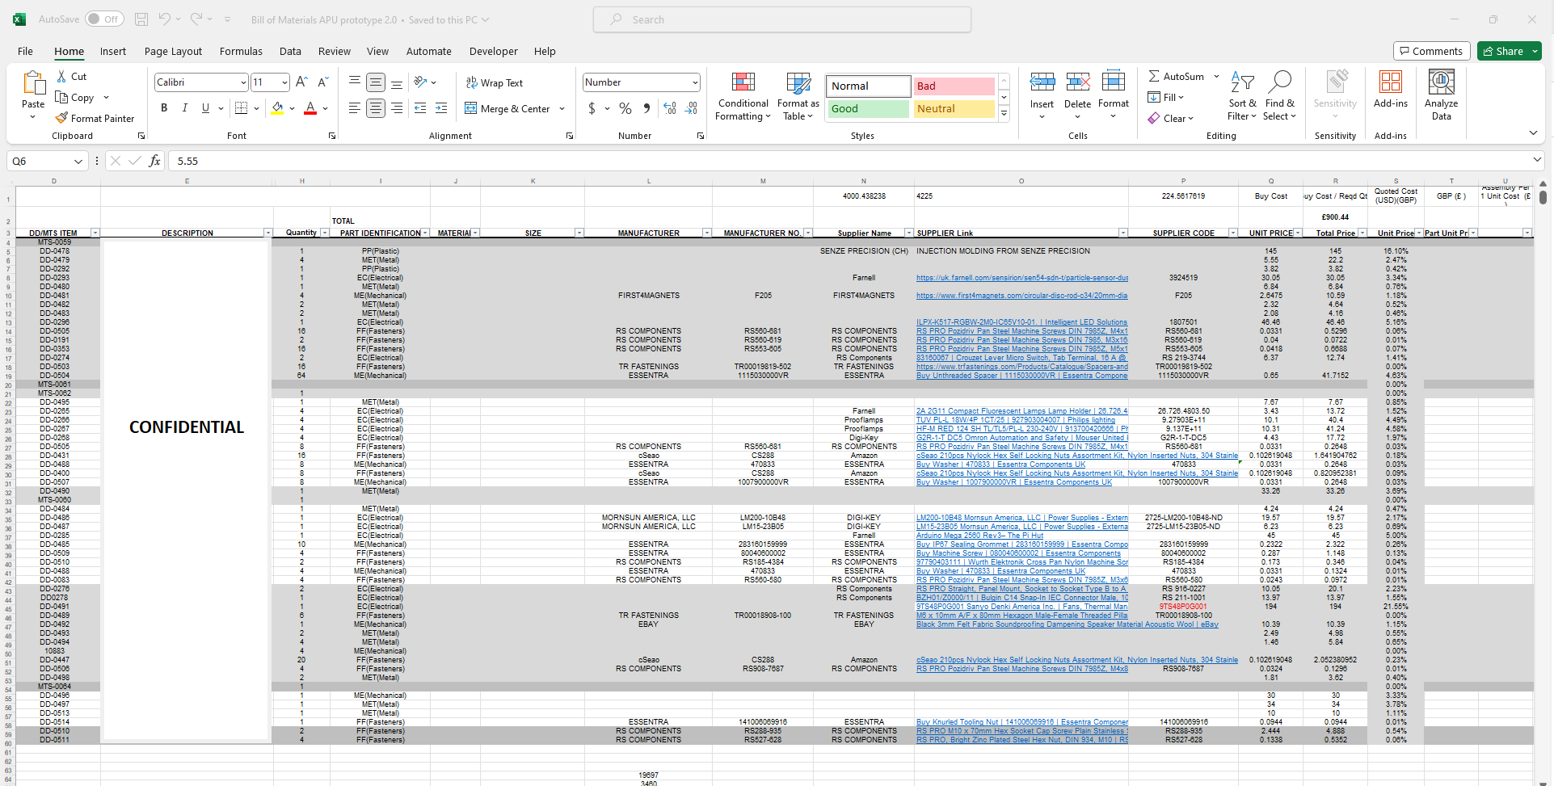The image size is (1554, 786).
Task: Click the Comments button
Action: click(x=1431, y=51)
